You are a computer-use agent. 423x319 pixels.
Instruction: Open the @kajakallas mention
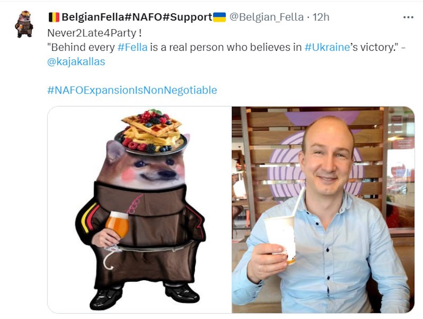[x=76, y=62]
